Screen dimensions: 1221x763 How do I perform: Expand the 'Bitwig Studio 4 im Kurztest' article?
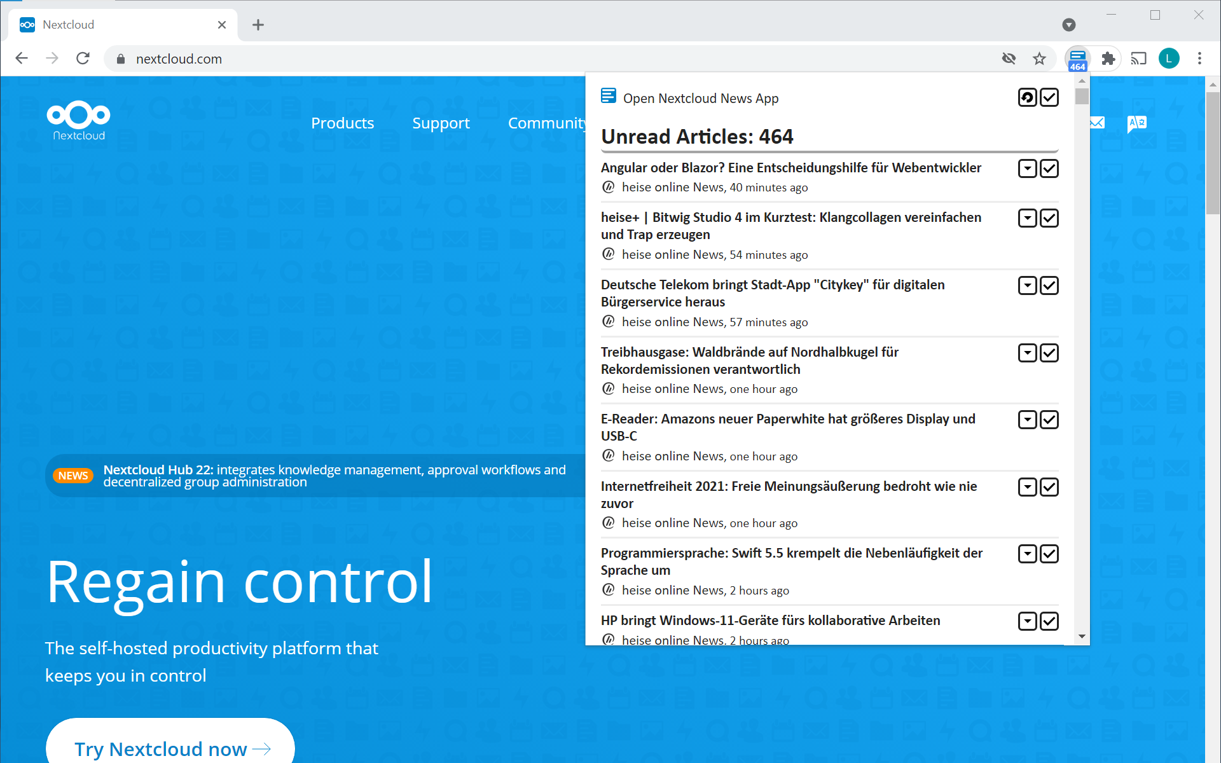[x=1028, y=218]
